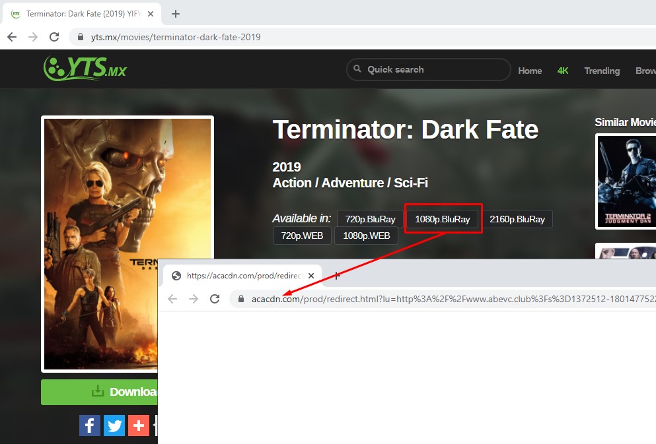Click the green Download button
The image size is (656, 444).
100,392
